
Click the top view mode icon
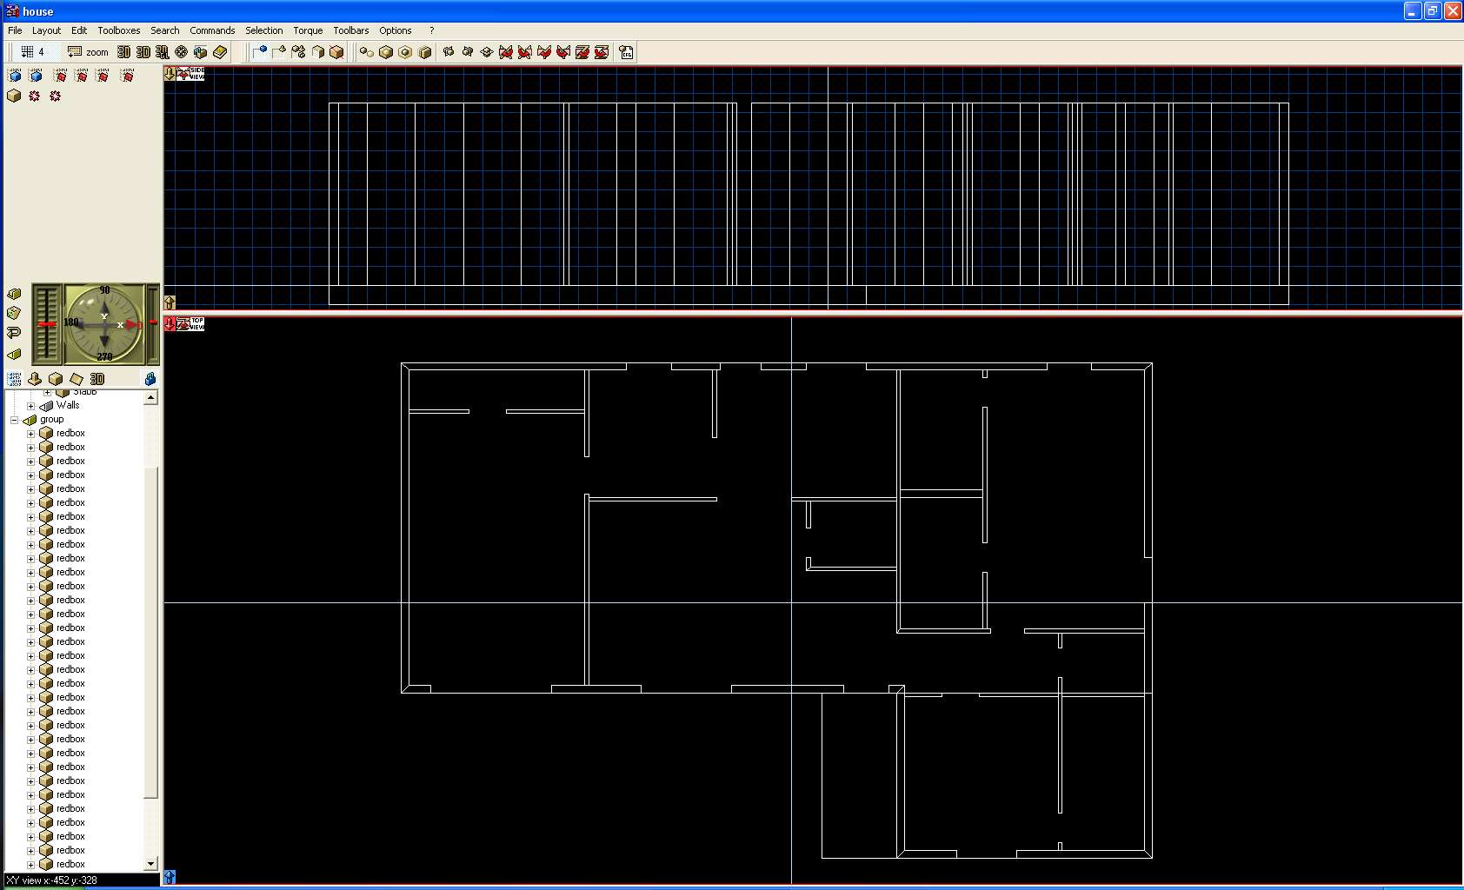click(x=190, y=324)
